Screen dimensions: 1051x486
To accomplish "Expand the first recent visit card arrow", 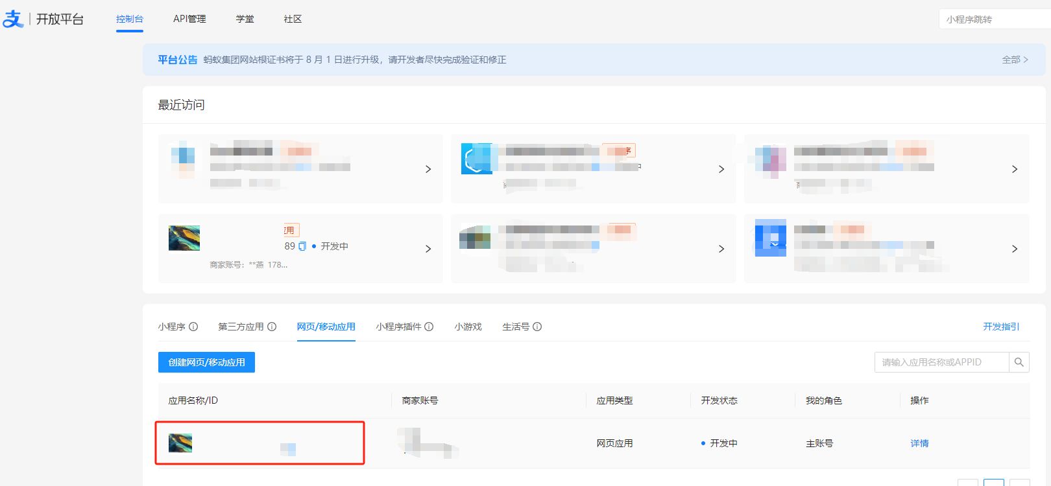I will click(428, 169).
